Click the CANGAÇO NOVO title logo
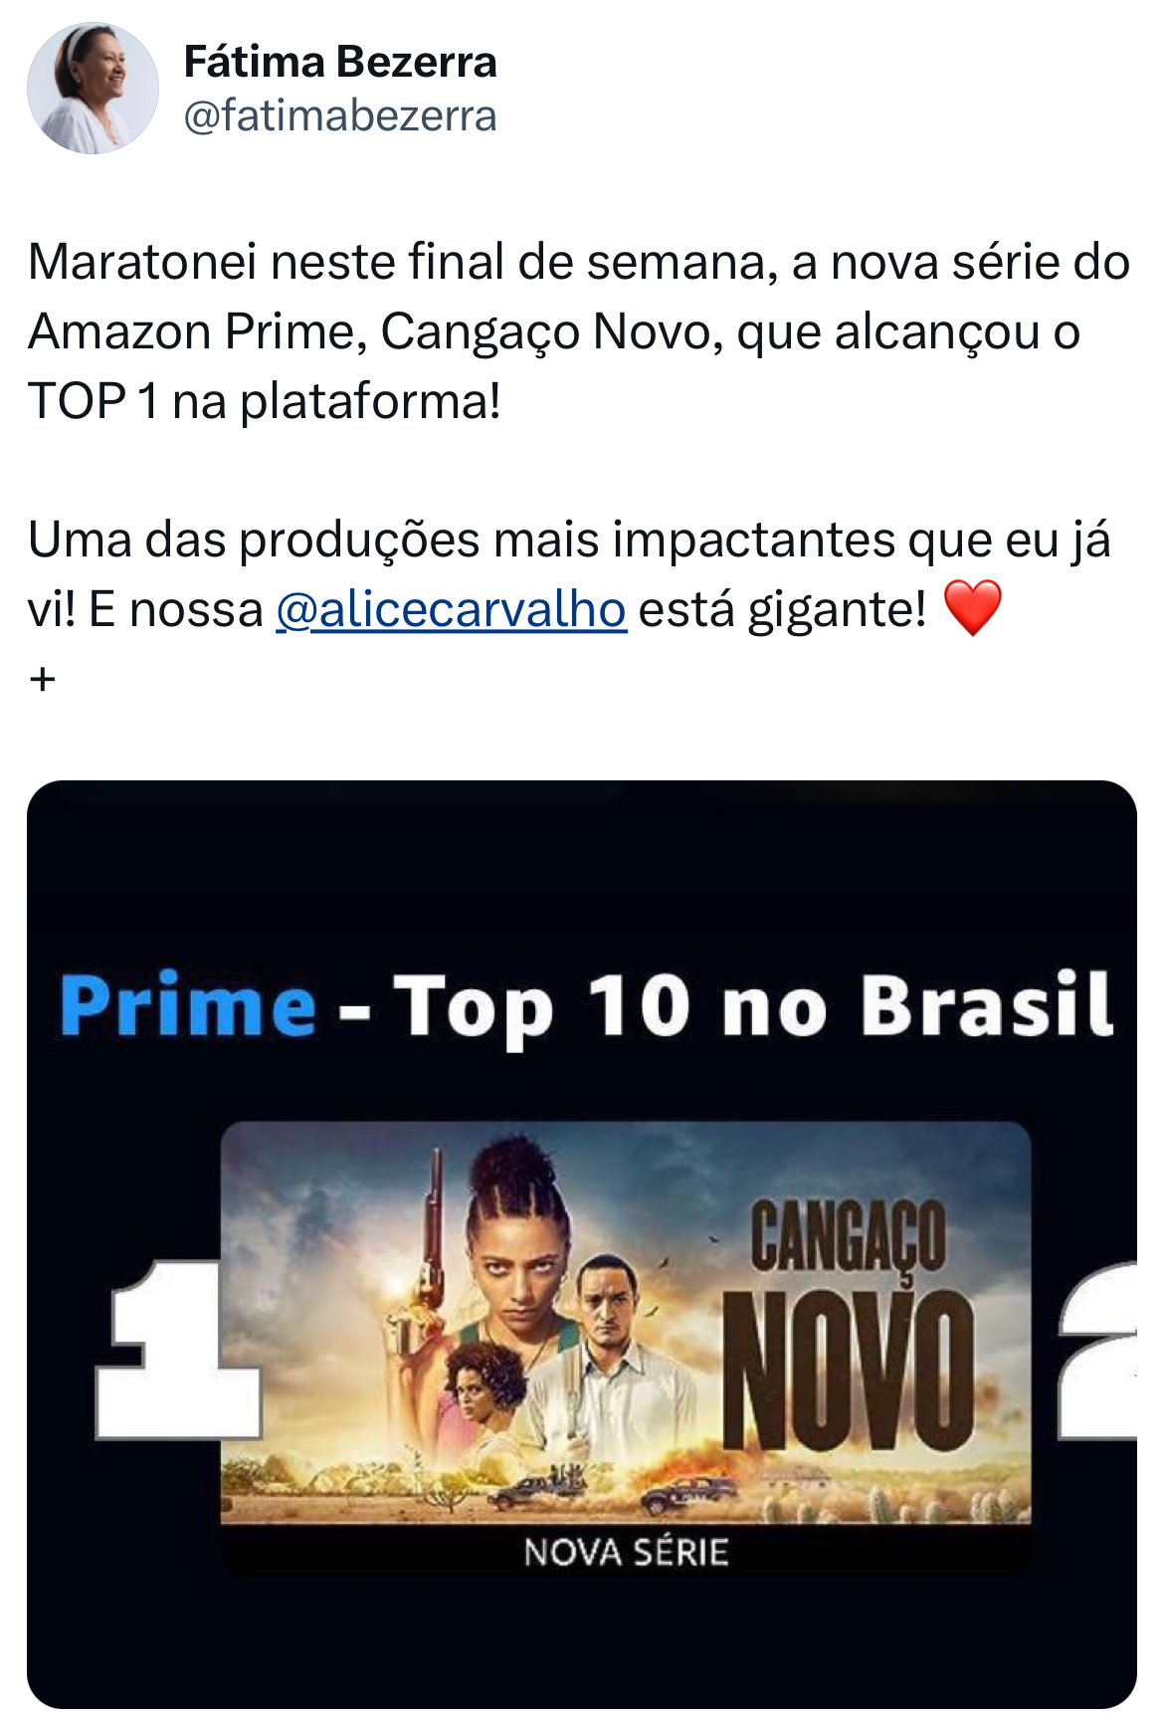Screen dimensions: 1164x1716 [849, 1325]
